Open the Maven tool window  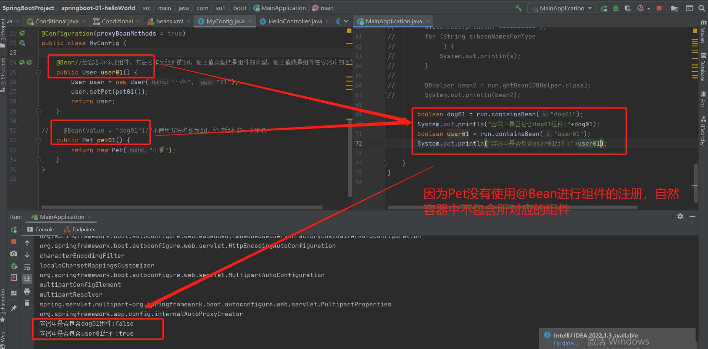[x=703, y=31]
